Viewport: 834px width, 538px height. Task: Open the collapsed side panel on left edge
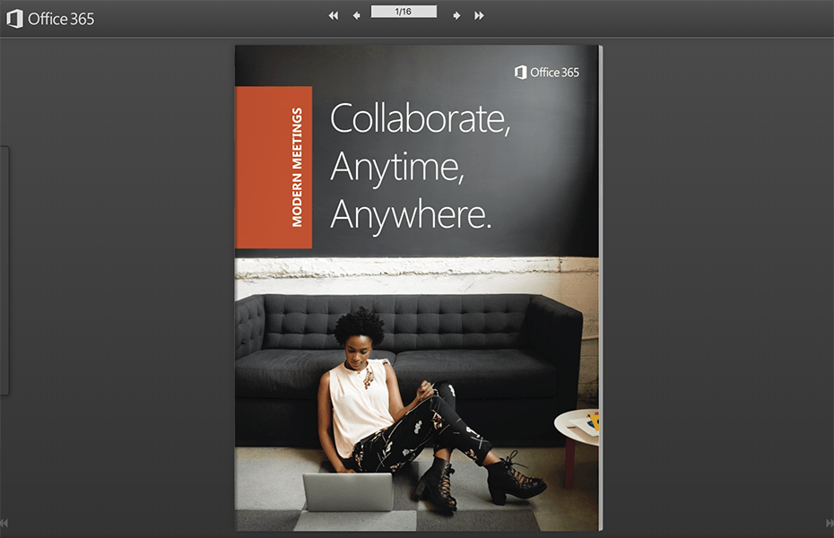[4, 271]
